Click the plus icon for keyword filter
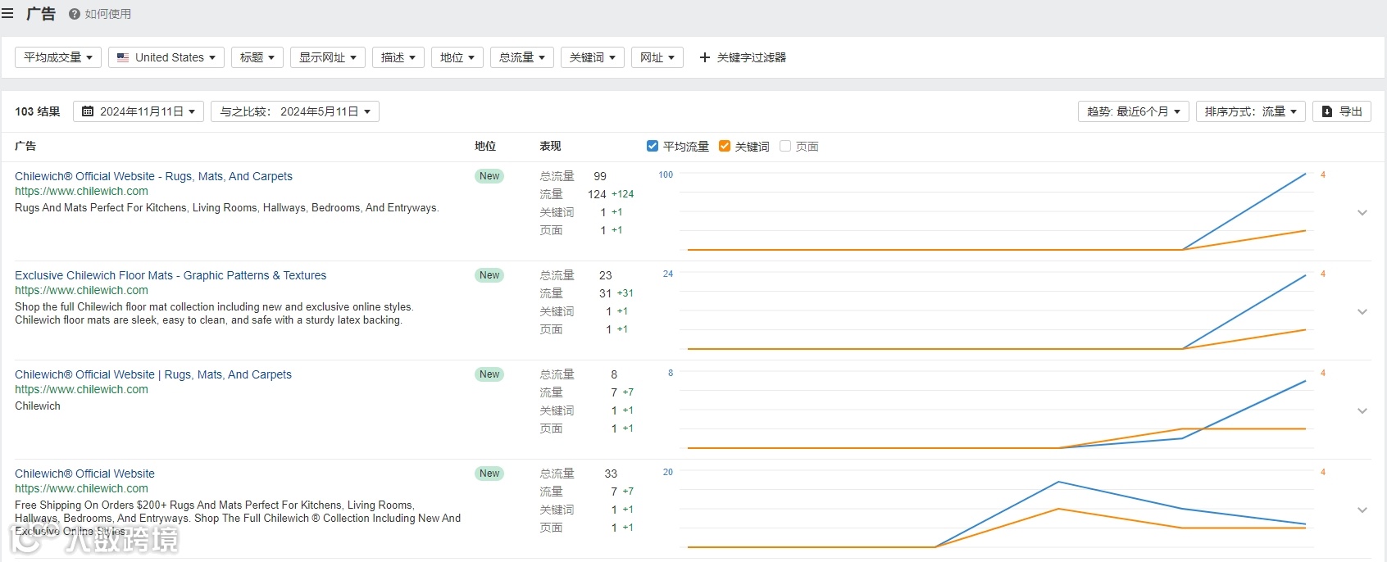This screenshot has width=1387, height=562. click(x=704, y=57)
